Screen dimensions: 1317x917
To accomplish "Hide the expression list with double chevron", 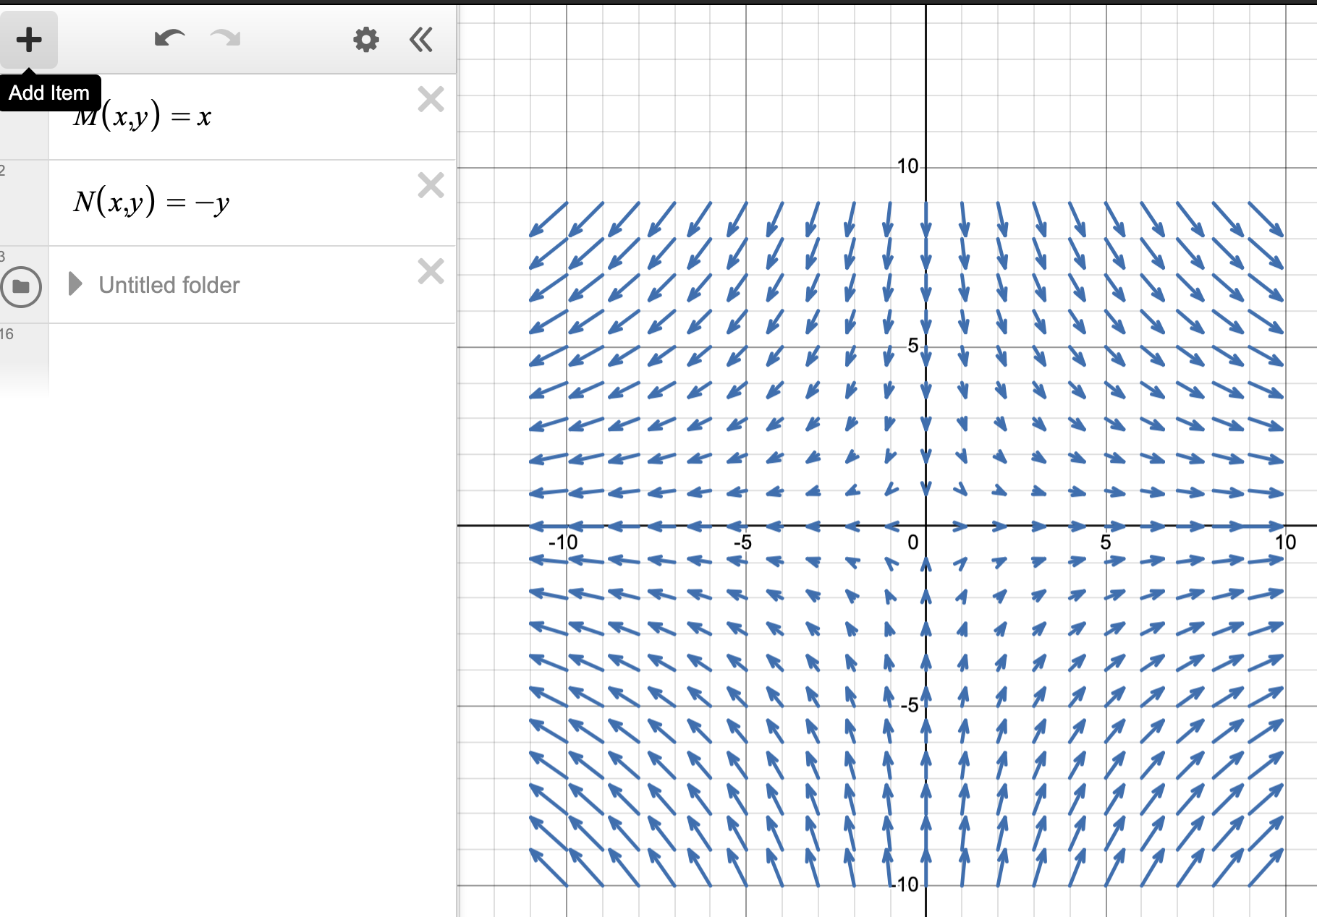I will 421,40.
